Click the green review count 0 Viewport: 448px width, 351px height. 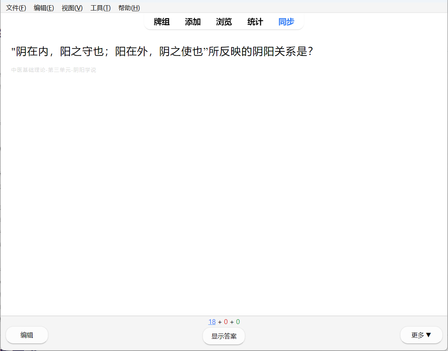[x=238, y=322]
